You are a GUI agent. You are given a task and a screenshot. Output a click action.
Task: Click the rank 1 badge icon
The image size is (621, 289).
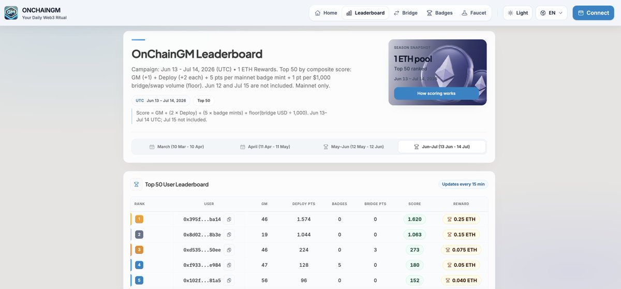pyautogui.click(x=139, y=219)
